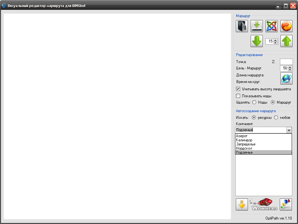Pick 'Нордскол' in the continent dropdown list
The image size is (298, 224).
pos(244,148)
